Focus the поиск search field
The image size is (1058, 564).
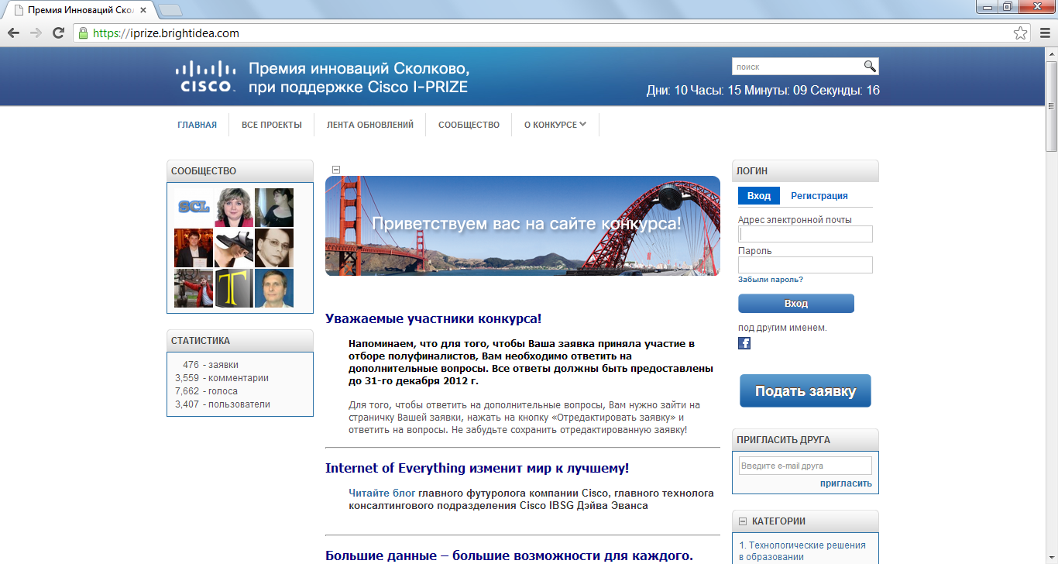tap(798, 67)
